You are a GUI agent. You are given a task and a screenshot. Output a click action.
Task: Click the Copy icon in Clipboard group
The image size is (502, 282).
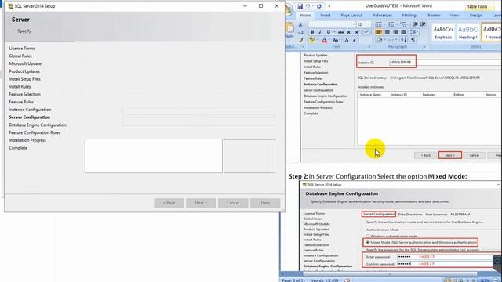click(x=300, y=32)
